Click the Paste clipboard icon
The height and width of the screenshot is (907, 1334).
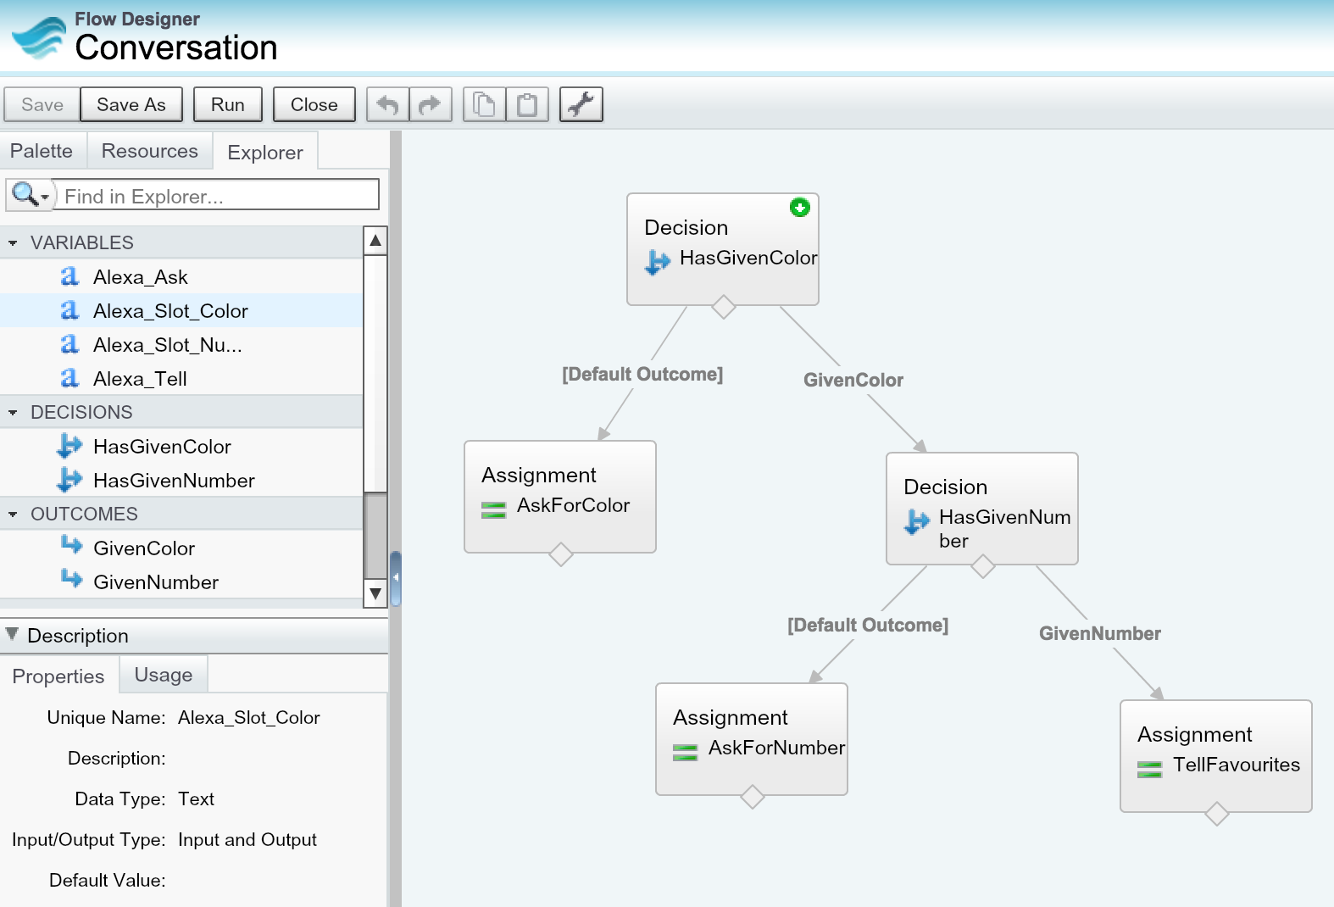[527, 104]
